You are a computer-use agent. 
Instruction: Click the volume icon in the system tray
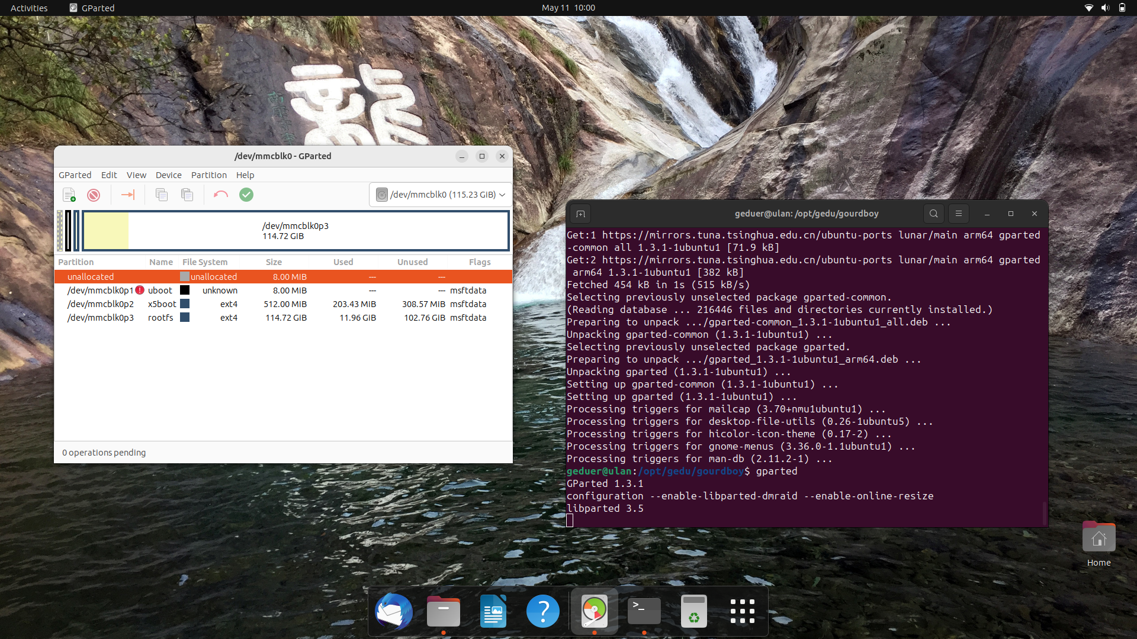click(x=1105, y=8)
